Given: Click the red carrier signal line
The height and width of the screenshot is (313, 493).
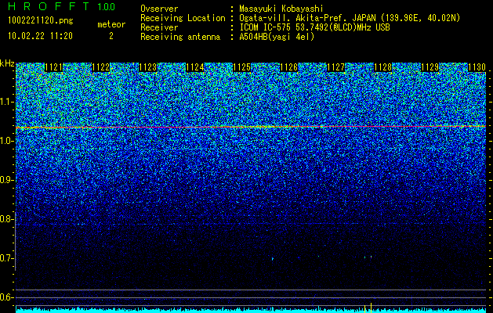Looking at the screenshot, I should [x=251, y=127].
